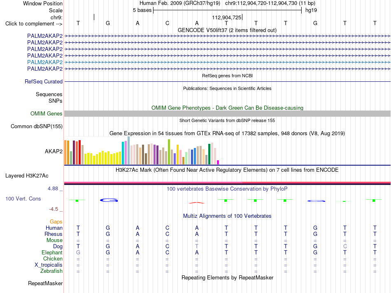Screen dimensions: 391x293
Task: Click the tall lime-green GTEx expression bar
Action: (x=169, y=152)
